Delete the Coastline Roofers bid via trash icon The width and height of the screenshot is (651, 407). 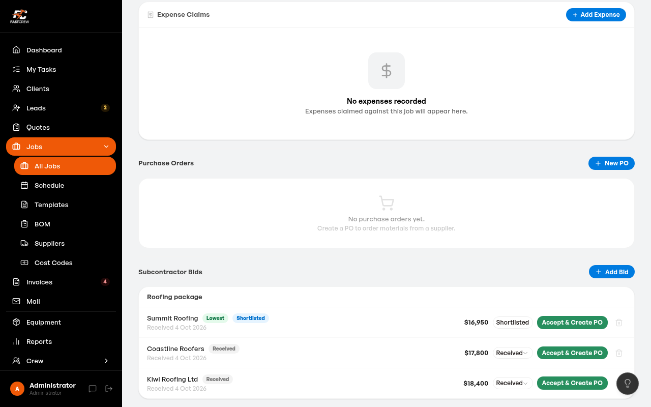[x=619, y=353]
